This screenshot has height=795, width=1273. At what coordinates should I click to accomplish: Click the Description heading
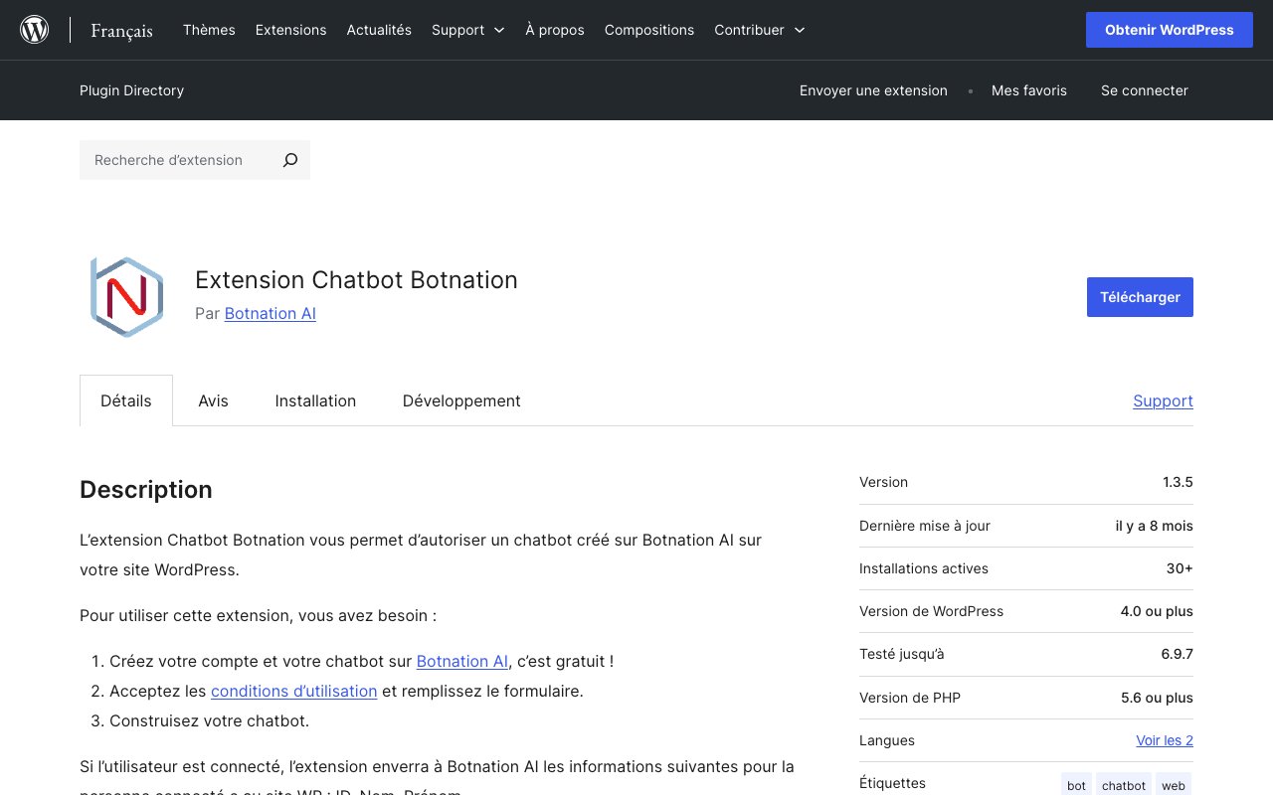[146, 490]
